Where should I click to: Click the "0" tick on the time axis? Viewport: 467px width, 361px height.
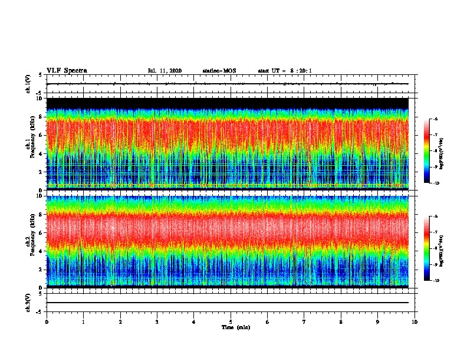(47, 322)
